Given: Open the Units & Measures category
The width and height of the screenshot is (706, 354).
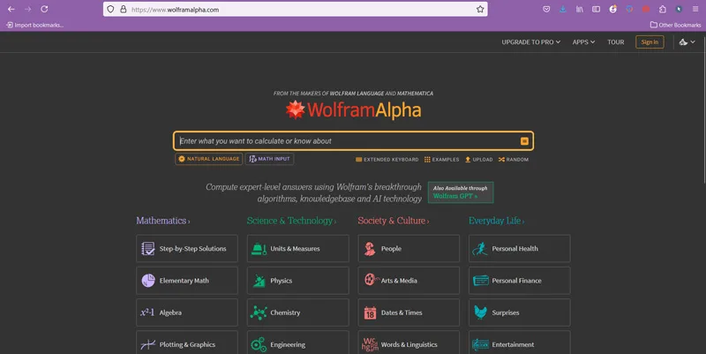Looking at the screenshot, I should [x=297, y=249].
